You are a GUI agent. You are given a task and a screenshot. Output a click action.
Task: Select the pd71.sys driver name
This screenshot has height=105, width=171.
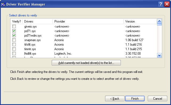(x=30, y=31)
